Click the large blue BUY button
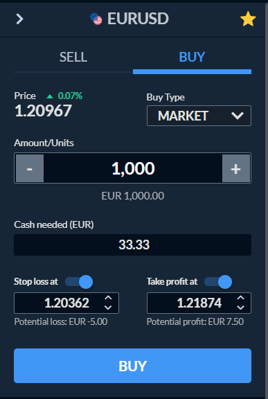Viewport: 268px width, 399px height. point(132,366)
